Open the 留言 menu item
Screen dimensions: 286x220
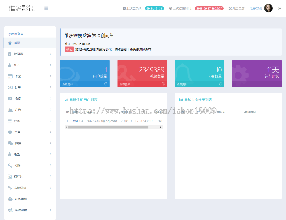[18, 132]
